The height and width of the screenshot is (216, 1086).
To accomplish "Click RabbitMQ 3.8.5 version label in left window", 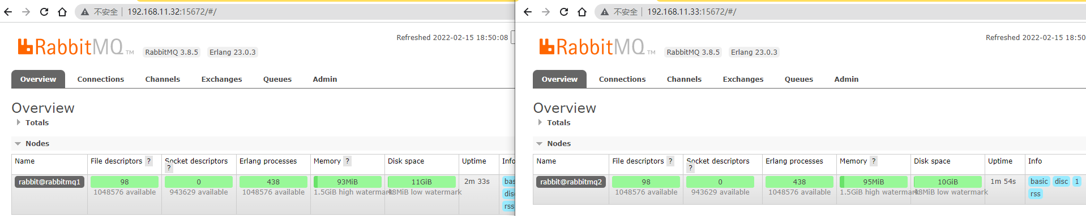I will (172, 52).
